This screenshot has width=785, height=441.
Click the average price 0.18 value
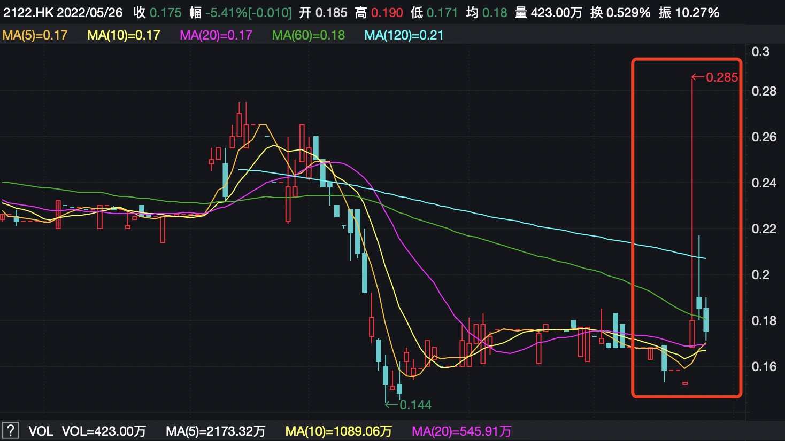[495, 13]
